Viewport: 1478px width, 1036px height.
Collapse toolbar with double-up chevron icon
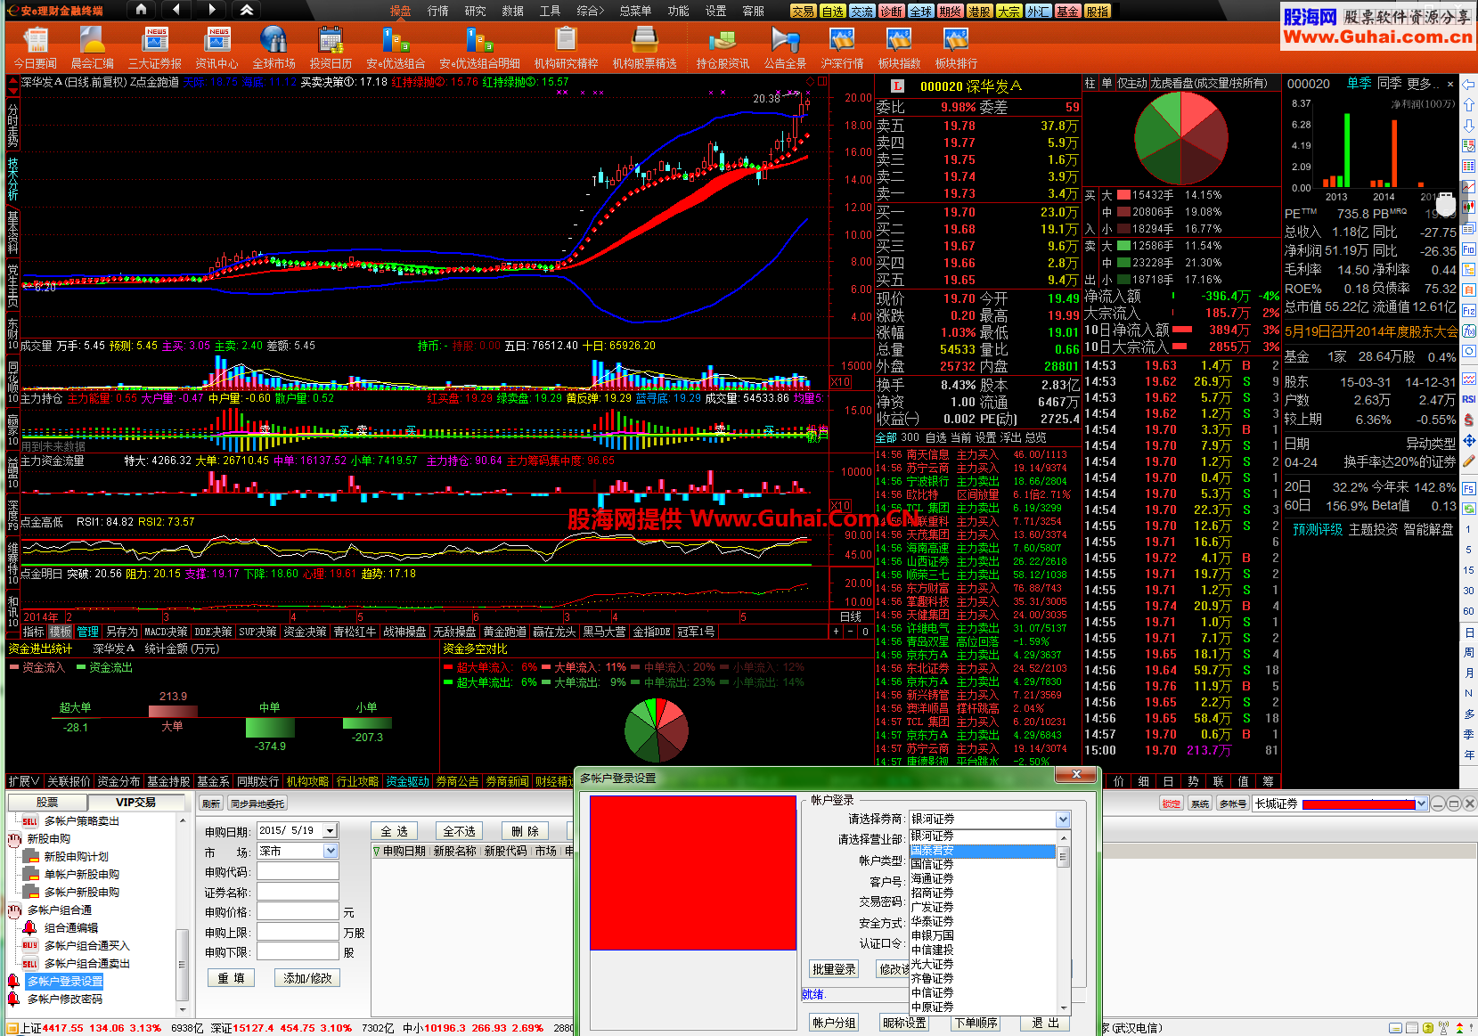click(247, 10)
